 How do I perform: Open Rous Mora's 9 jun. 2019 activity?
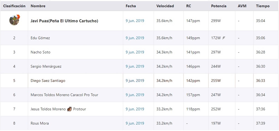[135, 123]
